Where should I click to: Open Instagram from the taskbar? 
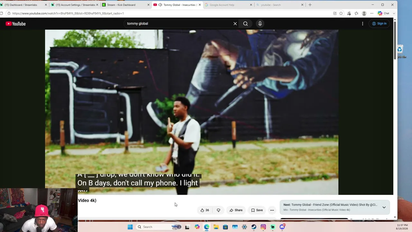263,227
